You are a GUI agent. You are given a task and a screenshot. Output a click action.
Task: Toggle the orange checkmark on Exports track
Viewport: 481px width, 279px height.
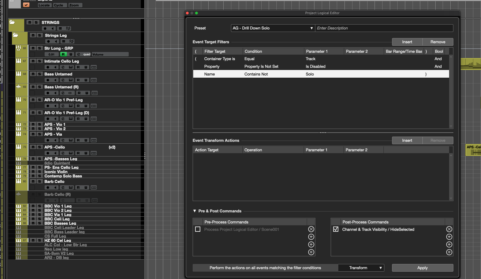[26, 5]
